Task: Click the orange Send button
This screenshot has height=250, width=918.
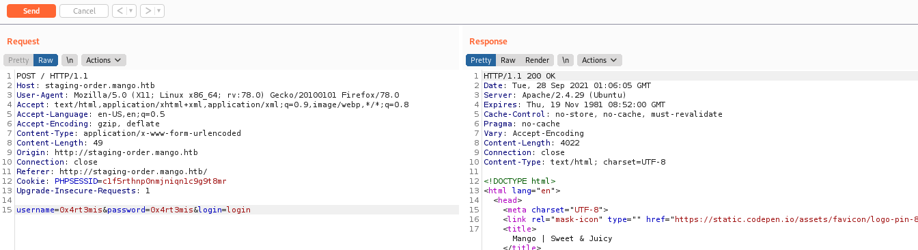Action: pyautogui.click(x=31, y=11)
